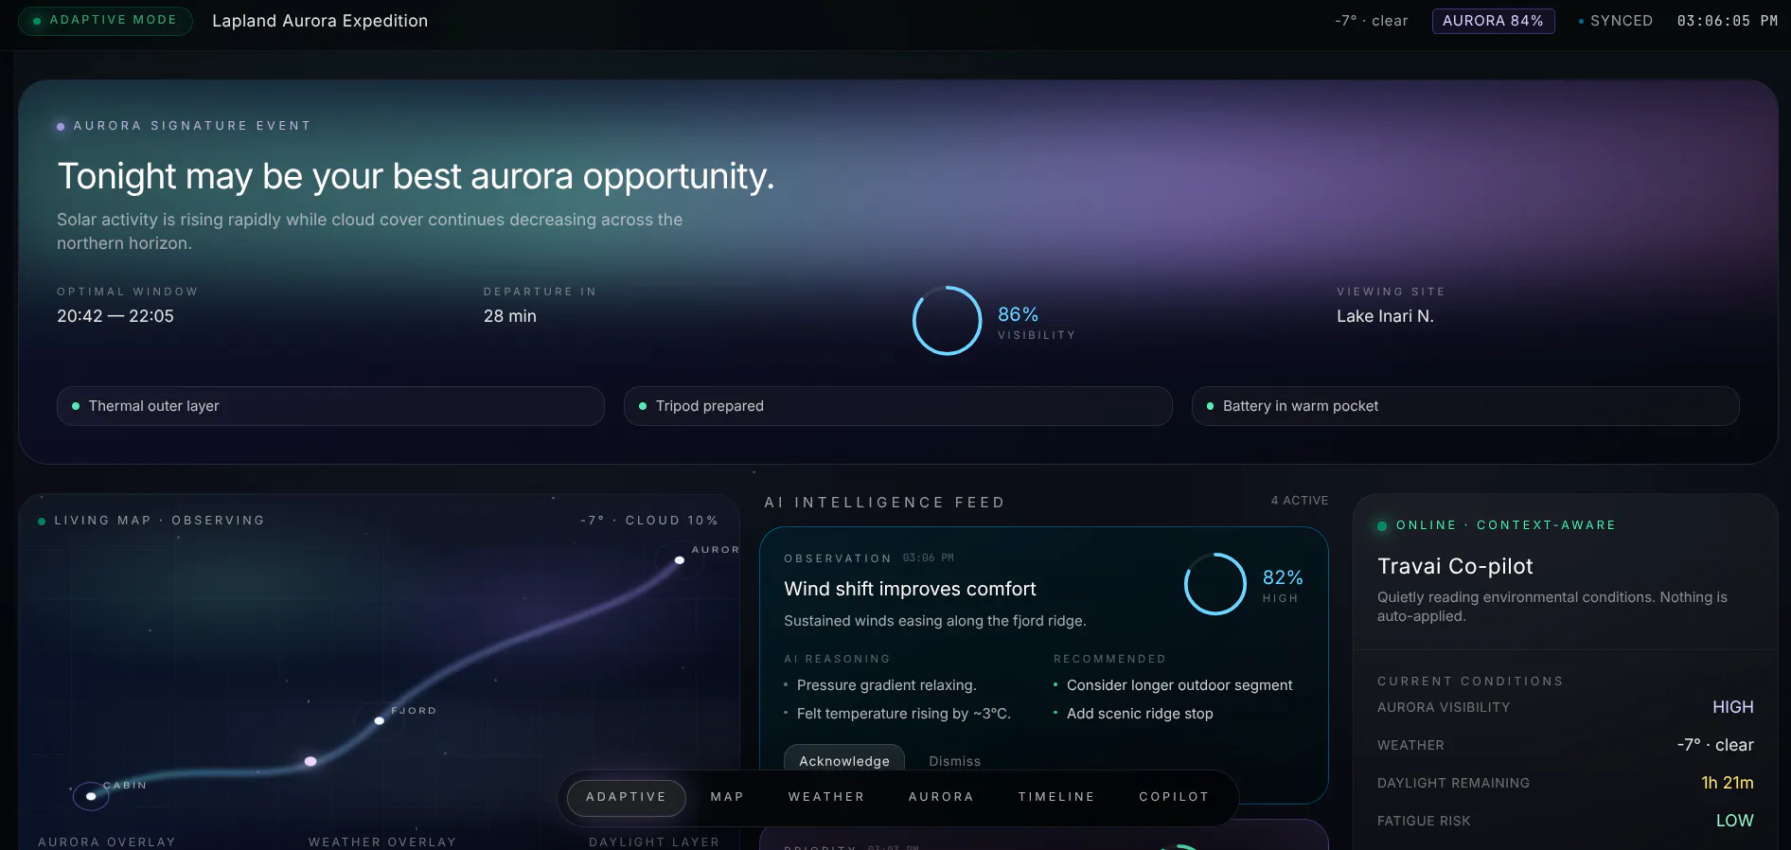Image resolution: width=1791 pixels, height=850 pixels.
Task: Click the Weather row value in Current Conditions
Action: (1715, 745)
